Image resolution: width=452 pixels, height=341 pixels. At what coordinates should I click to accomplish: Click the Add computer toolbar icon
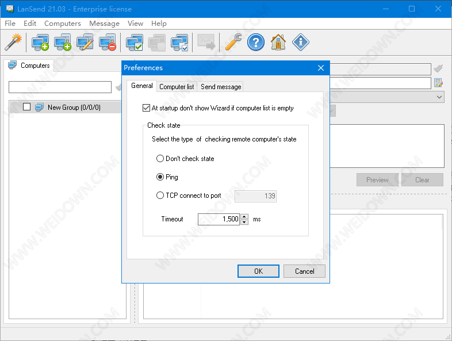40,42
